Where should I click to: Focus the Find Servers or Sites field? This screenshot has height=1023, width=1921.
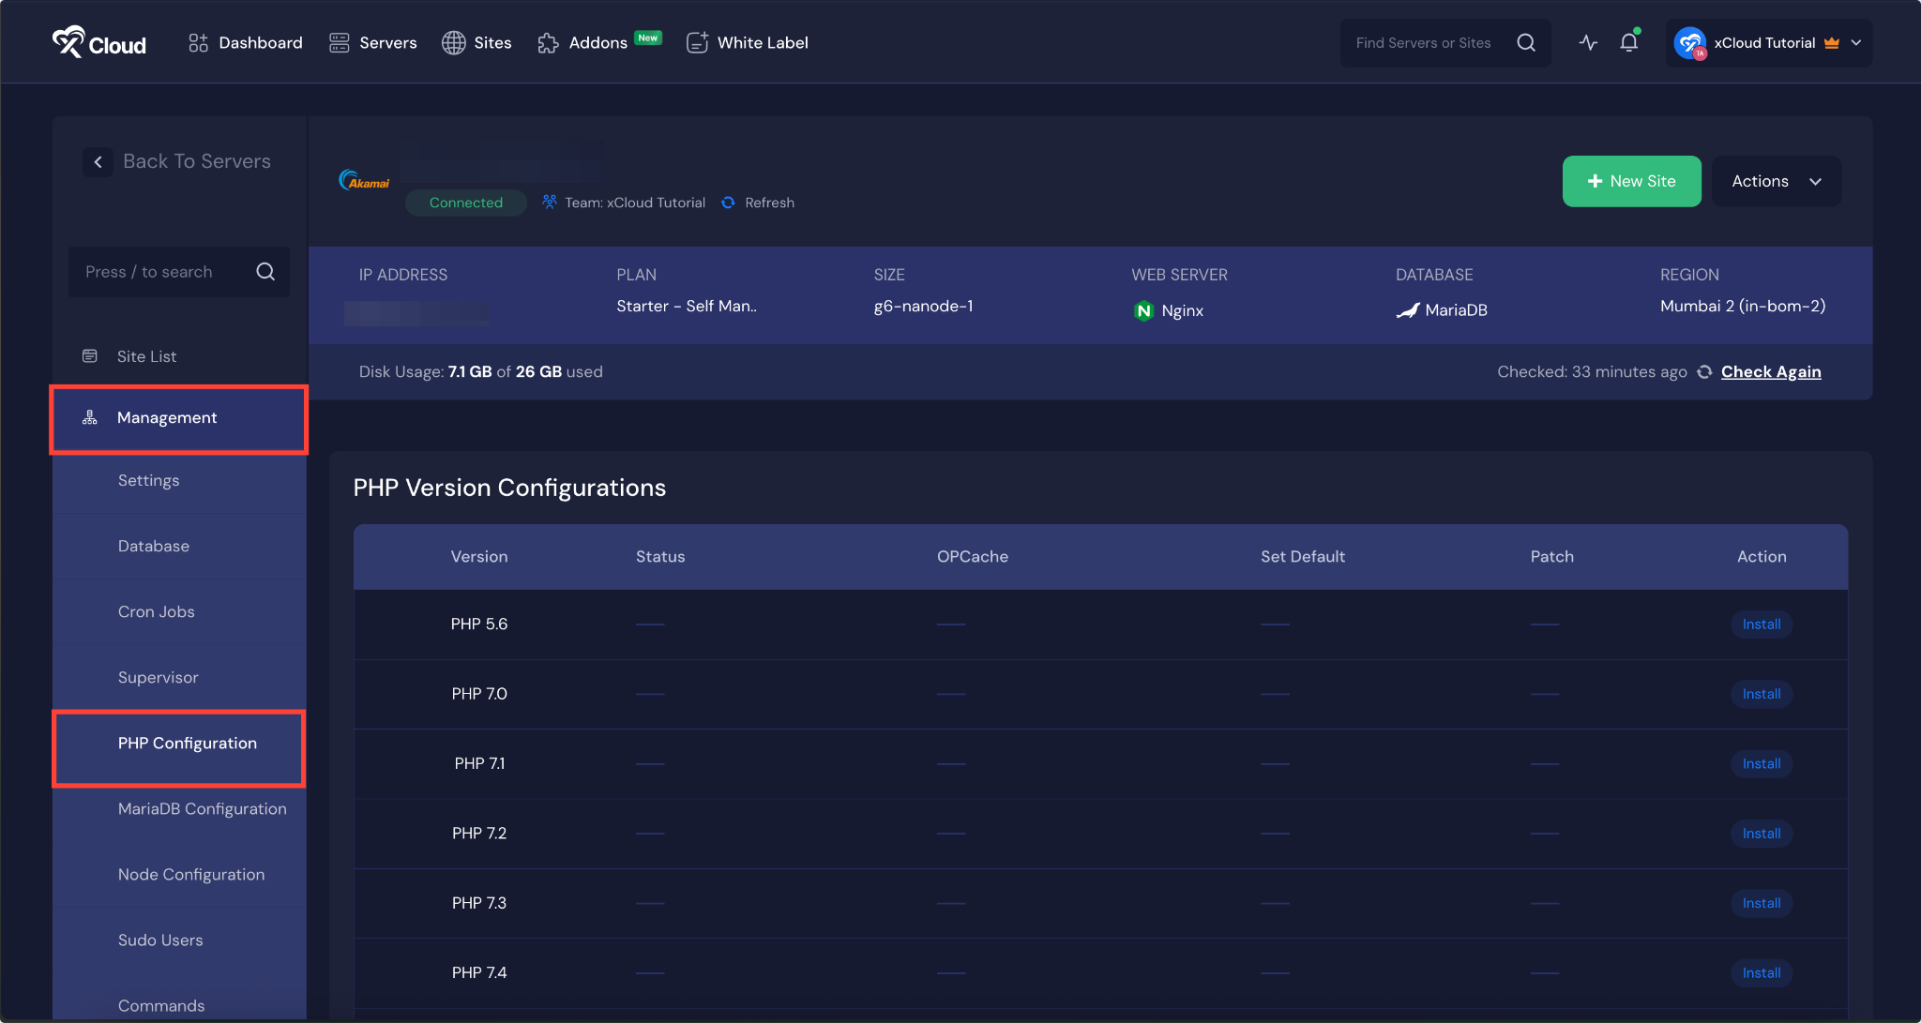pyautogui.click(x=1423, y=42)
